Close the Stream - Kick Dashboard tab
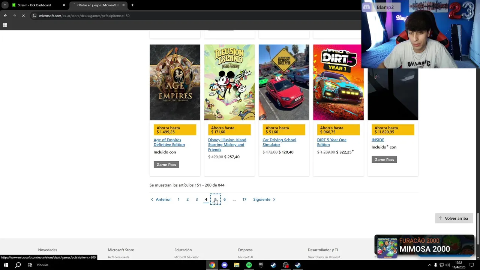Viewport: 480px width, 270px height. pyautogui.click(x=64, y=5)
